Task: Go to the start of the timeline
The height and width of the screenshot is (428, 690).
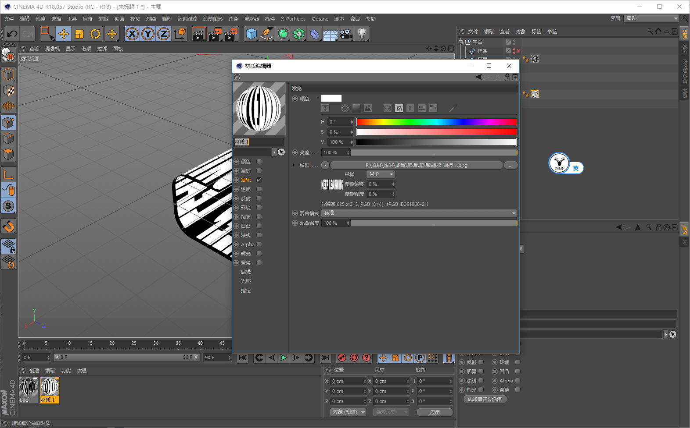Action: (243, 358)
